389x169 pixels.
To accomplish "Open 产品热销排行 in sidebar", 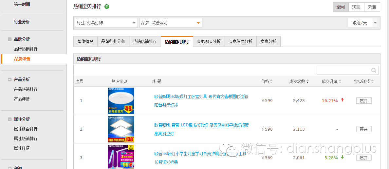I will pos(26,89).
